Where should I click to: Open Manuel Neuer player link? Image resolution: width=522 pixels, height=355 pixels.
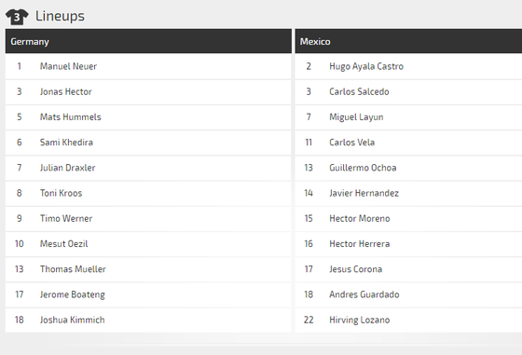pyautogui.click(x=68, y=66)
